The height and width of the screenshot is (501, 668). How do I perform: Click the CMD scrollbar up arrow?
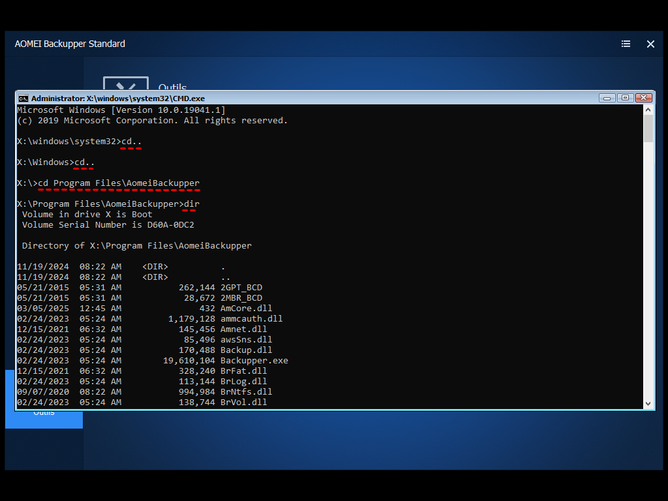point(648,110)
